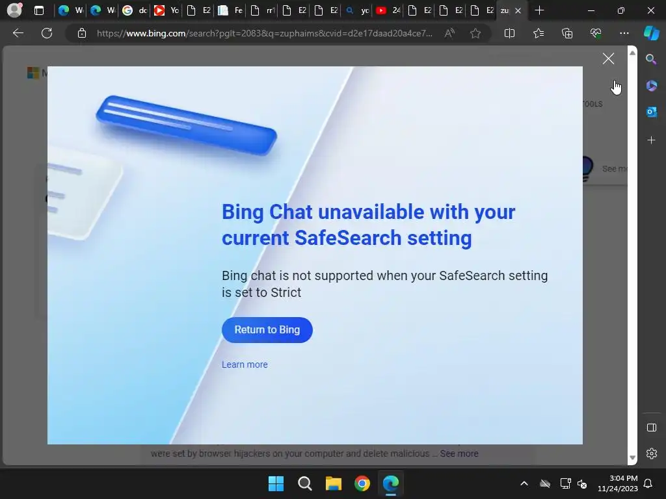Open Windows taskbar Search
Viewport: 666px width, 499px height.
pyautogui.click(x=304, y=483)
